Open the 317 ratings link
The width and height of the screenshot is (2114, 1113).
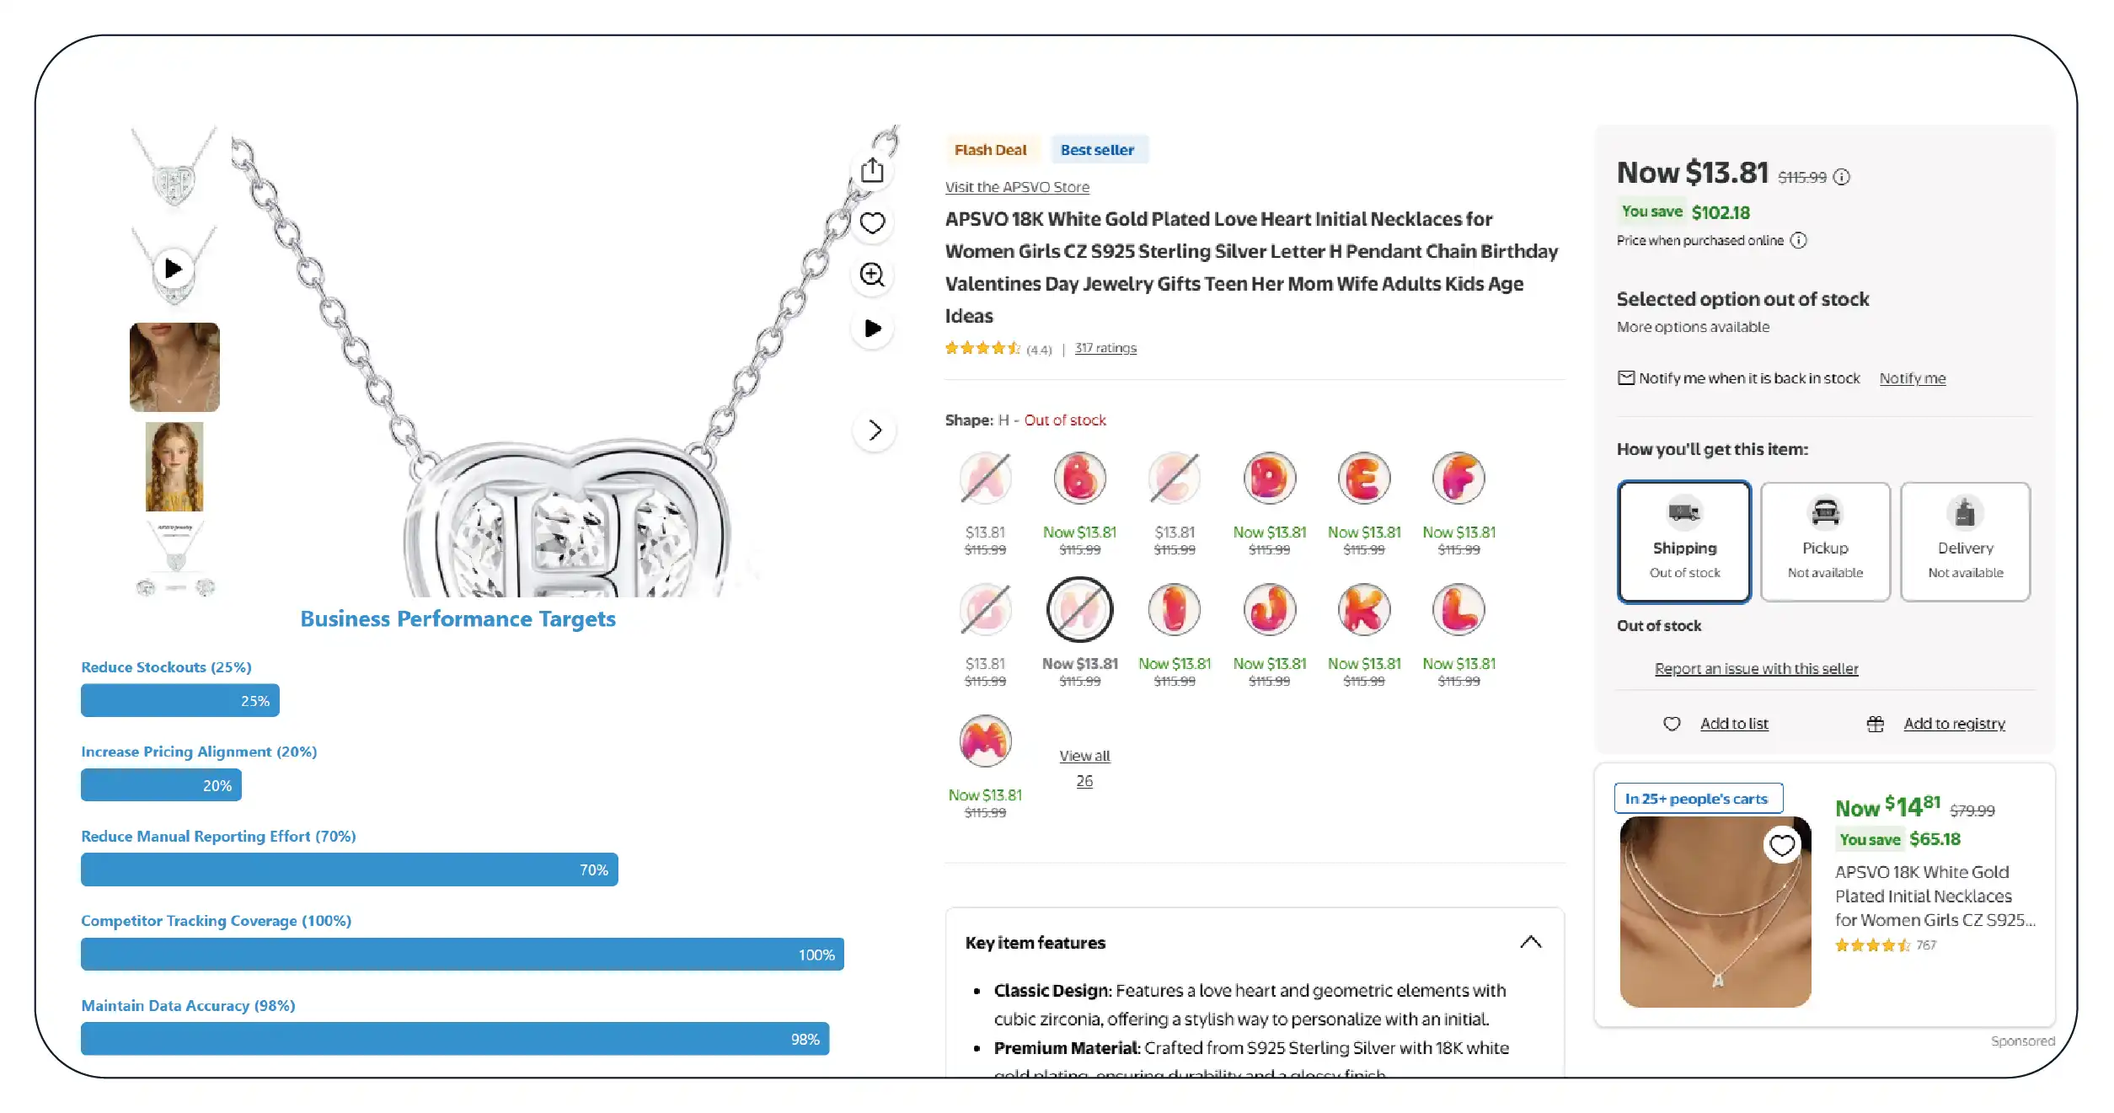point(1105,348)
